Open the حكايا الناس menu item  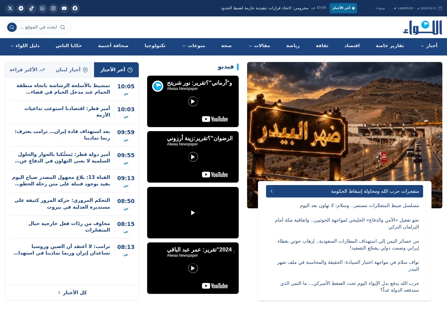click(x=69, y=46)
